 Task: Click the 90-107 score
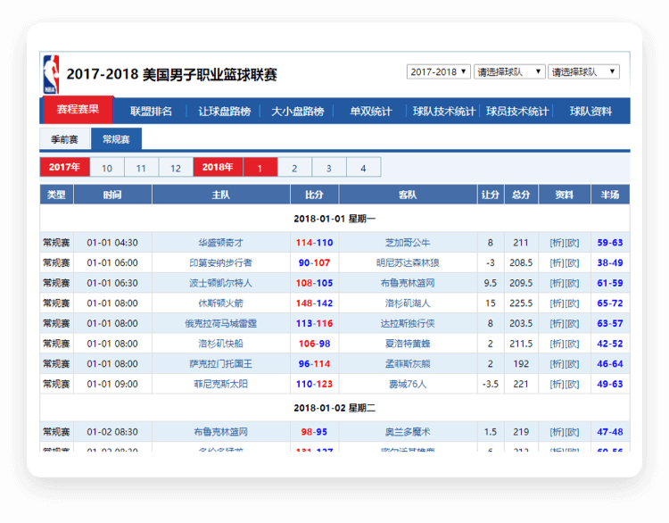(315, 262)
